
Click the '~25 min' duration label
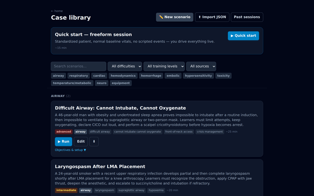click(x=232, y=132)
